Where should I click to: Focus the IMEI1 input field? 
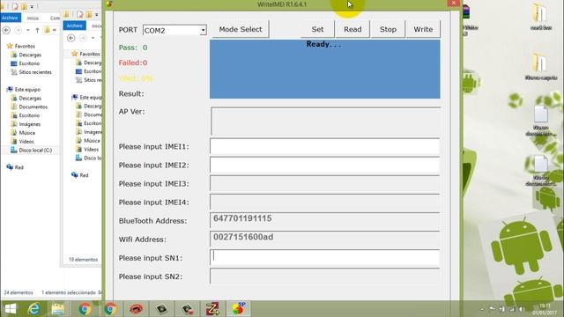(x=325, y=147)
